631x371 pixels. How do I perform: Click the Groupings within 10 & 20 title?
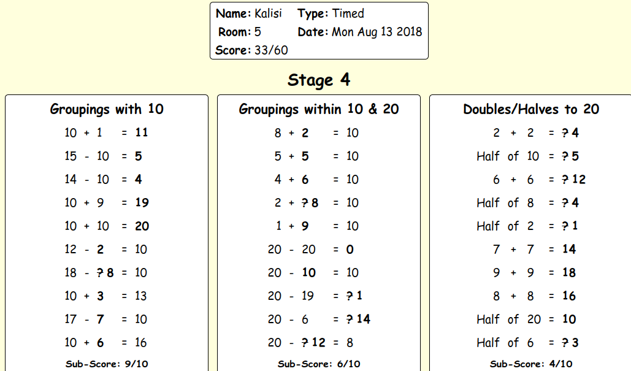319,109
